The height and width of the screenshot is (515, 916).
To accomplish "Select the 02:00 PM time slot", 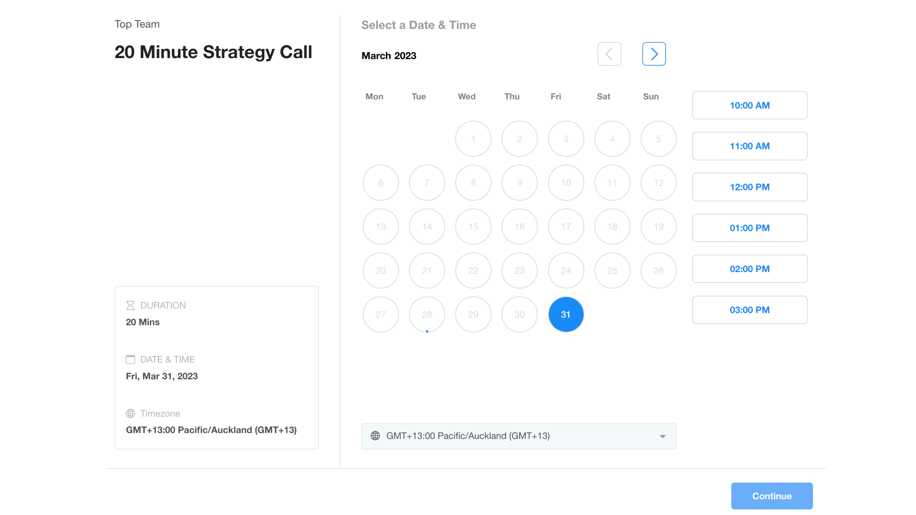I will [x=750, y=269].
